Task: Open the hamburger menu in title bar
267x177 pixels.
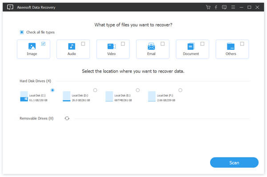Action: point(233,7)
